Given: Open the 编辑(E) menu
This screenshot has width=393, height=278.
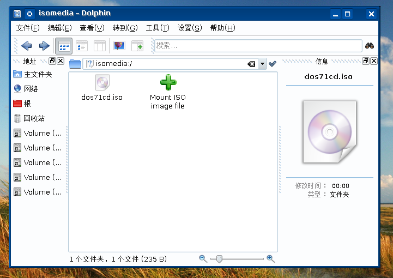Looking at the screenshot, I should click(59, 28).
